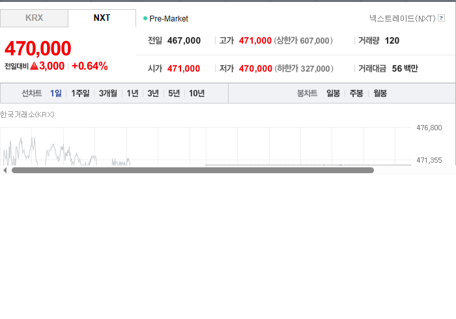Select the 3년 line chart period

point(153,93)
